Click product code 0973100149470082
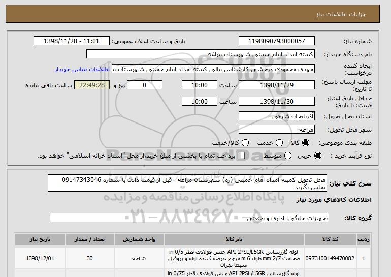 (x=330, y=258)
